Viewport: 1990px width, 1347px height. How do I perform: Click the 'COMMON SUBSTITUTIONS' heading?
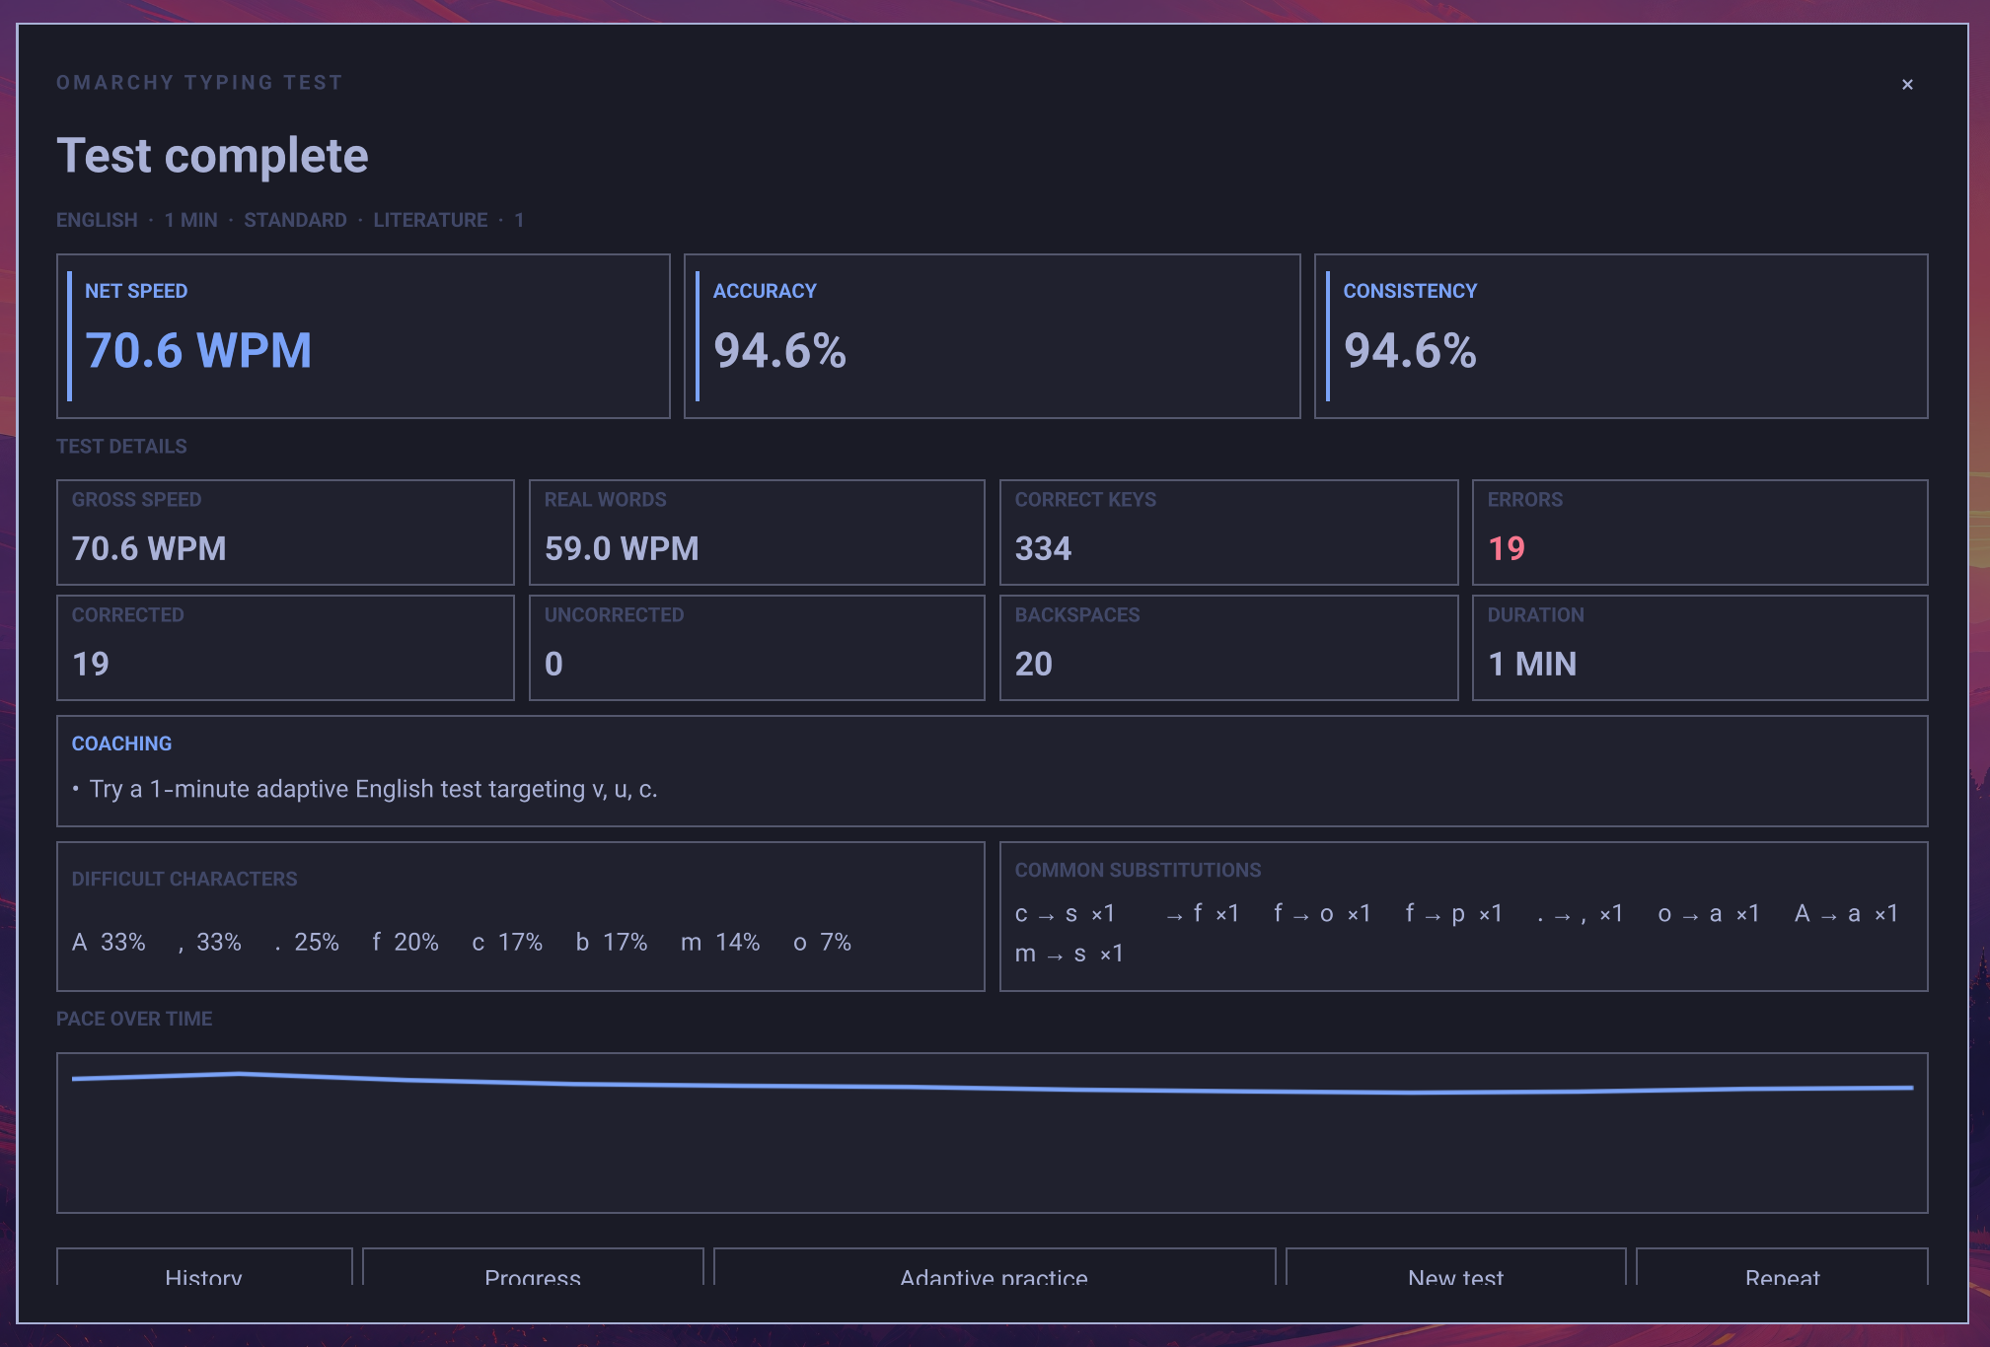[x=1138, y=870]
